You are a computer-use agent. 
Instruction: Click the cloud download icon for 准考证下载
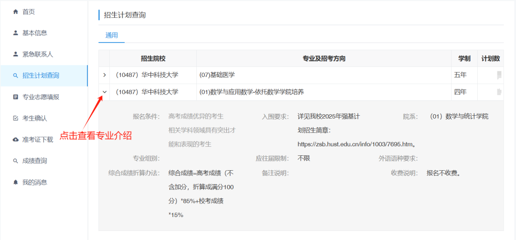click(x=15, y=140)
